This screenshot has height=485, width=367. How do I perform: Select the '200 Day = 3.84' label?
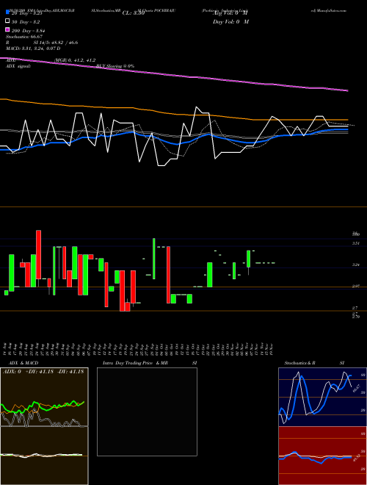pos(29,31)
